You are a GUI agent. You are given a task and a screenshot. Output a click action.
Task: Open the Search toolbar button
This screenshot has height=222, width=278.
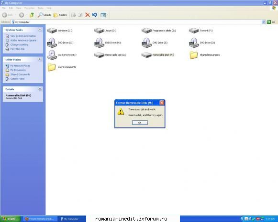44,15
